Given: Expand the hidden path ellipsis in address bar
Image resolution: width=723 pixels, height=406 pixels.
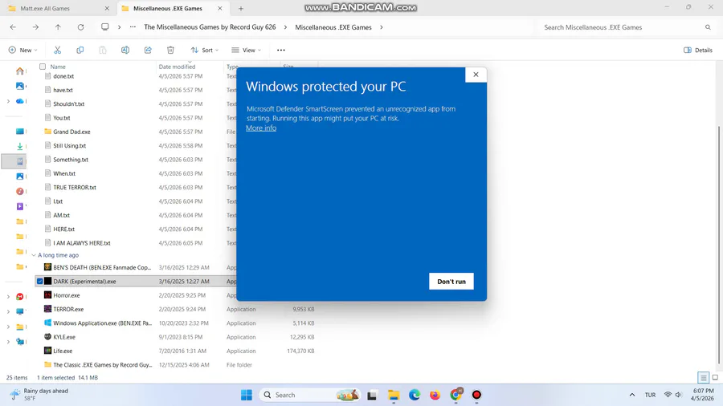Looking at the screenshot, I should pos(133,27).
